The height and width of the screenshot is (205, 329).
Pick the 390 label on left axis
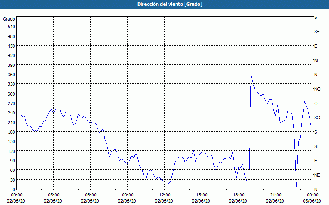12,65
